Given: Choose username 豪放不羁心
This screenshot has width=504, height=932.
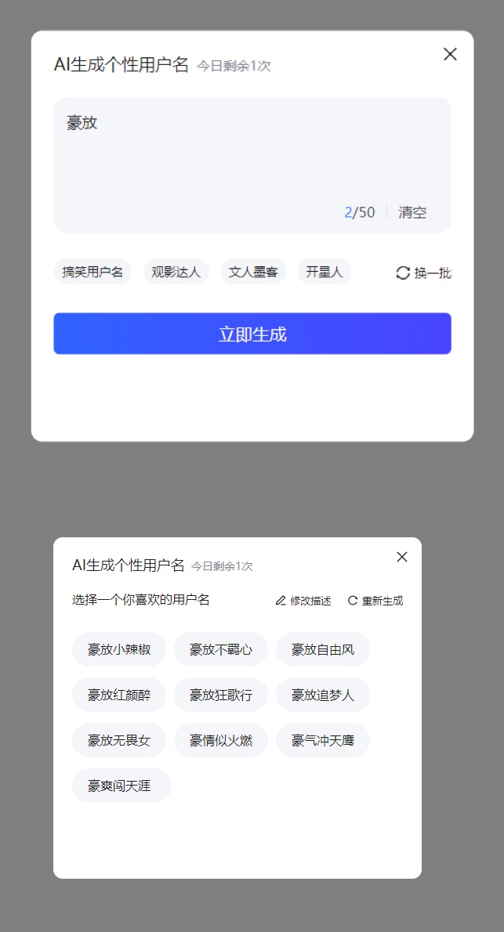Looking at the screenshot, I should 221,649.
